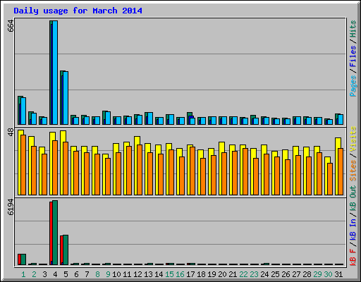The image size is (361, 282).
Task: Click the 'kB F' legend label
Action: (x=353, y=257)
